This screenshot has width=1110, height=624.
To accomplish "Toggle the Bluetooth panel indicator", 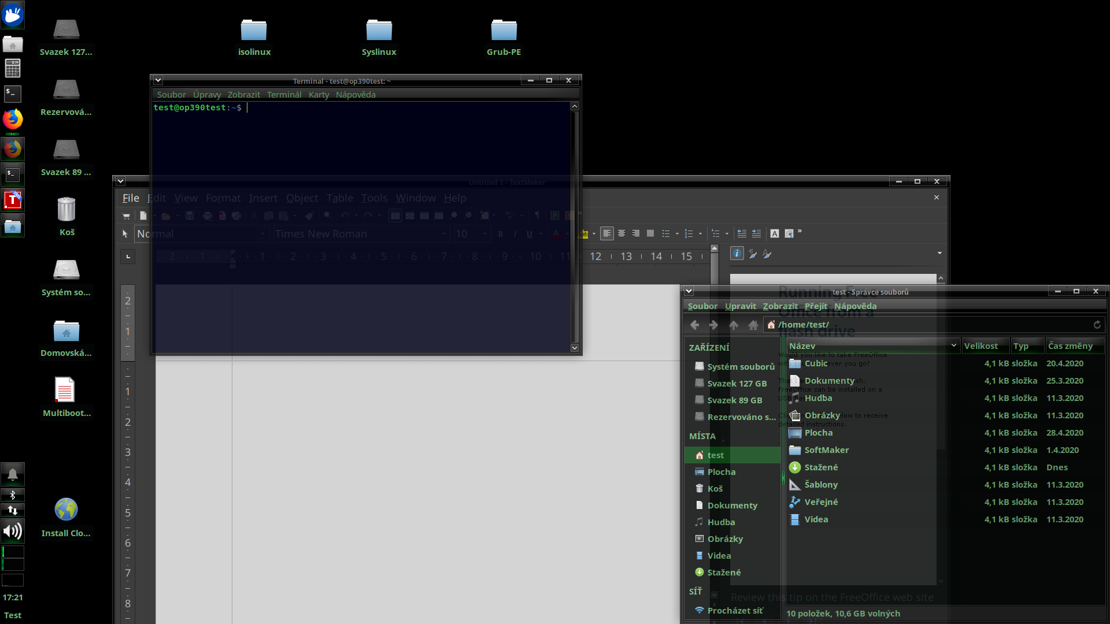I will [x=13, y=495].
